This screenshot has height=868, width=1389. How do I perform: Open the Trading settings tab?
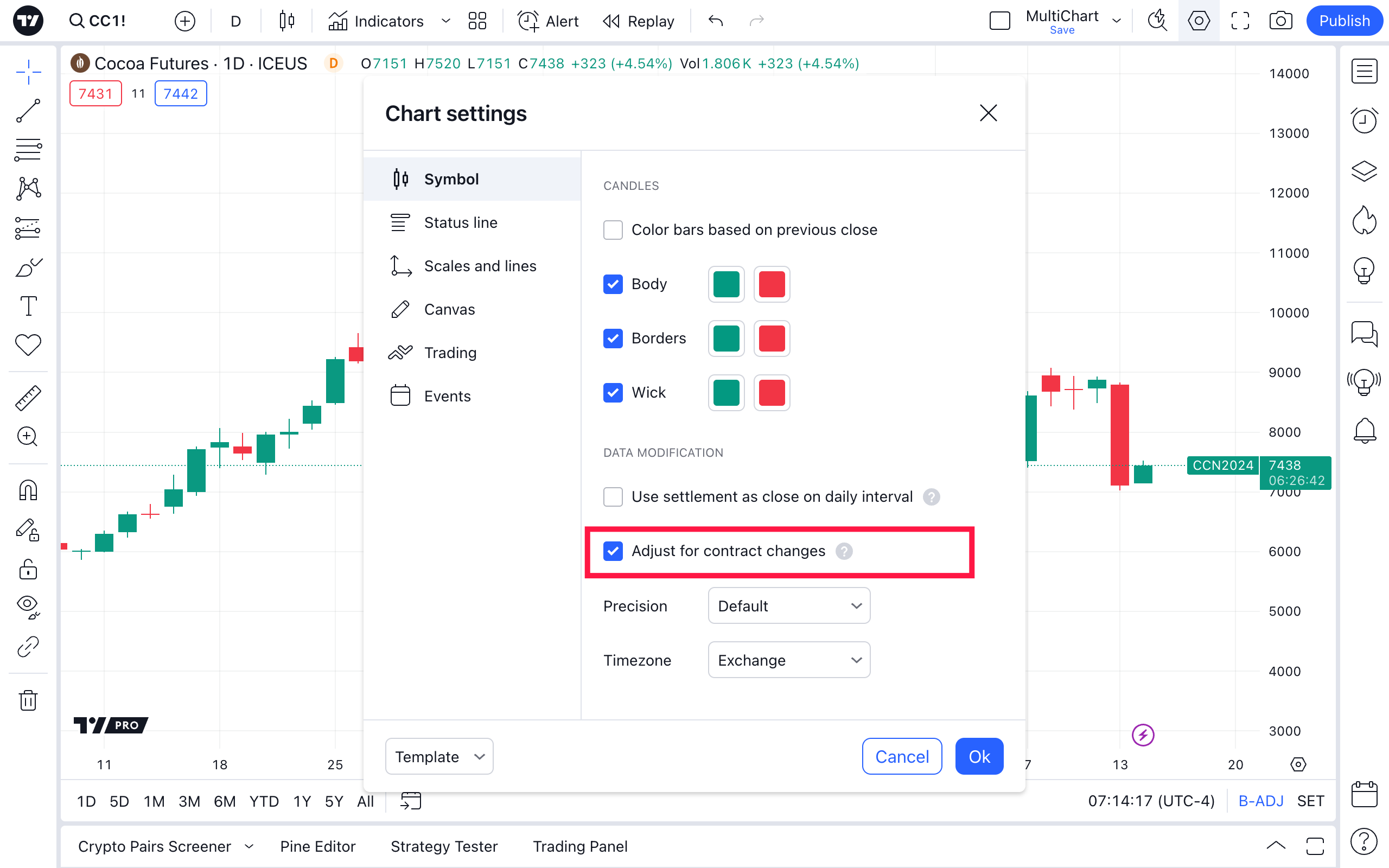pos(472,353)
